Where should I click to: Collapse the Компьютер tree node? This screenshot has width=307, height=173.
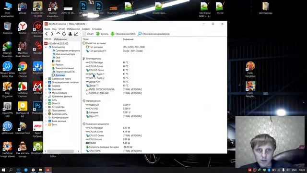46,47
